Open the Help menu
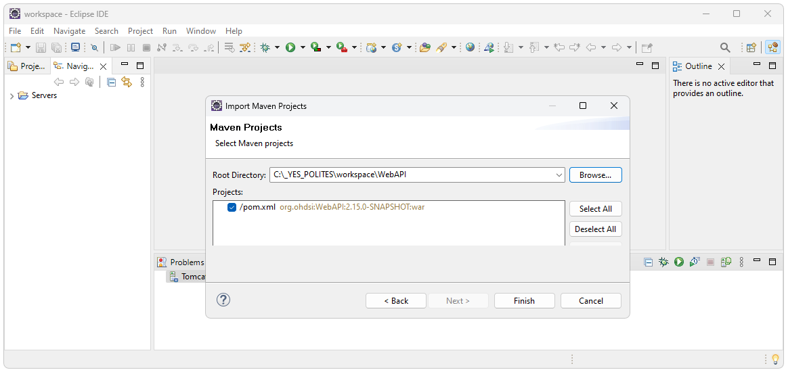This screenshot has height=370, width=786. (234, 31)
